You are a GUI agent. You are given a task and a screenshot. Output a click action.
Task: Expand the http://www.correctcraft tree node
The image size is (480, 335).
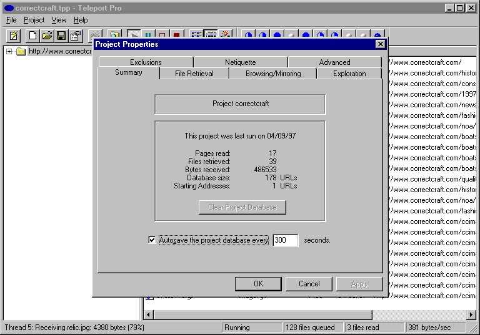click(x=9, y=51)
